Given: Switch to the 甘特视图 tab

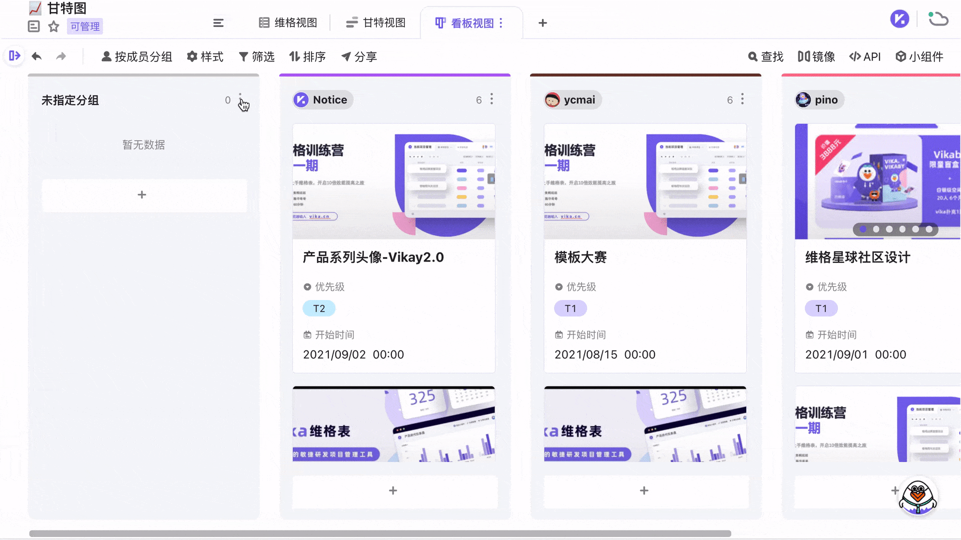Looking at the screenshot, I should [375, 22].
